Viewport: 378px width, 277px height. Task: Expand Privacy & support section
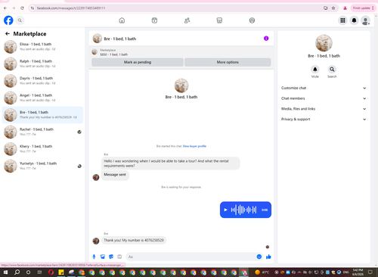(x=324, y=119)
